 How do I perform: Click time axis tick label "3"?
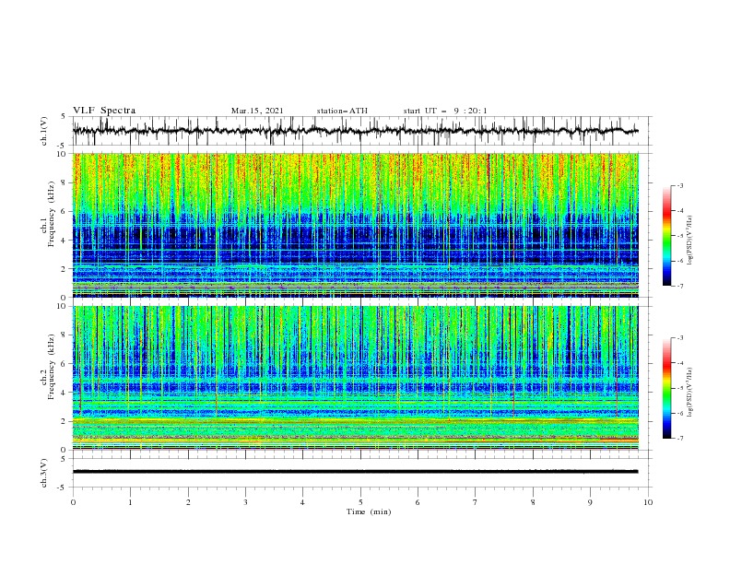pos(245,502)
